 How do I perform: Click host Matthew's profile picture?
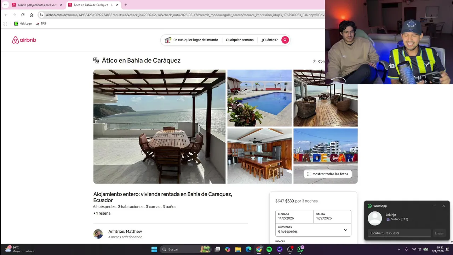point(98,234)
